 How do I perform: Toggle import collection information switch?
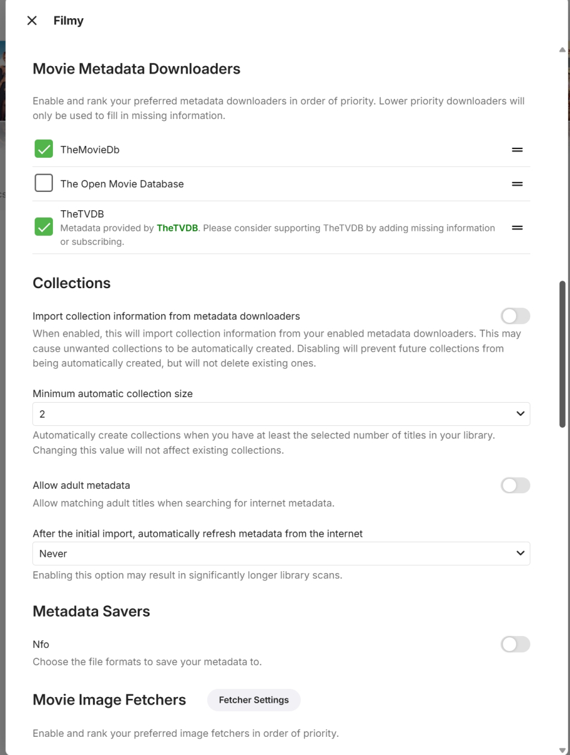pyautogui.click(x=515, y=316)
